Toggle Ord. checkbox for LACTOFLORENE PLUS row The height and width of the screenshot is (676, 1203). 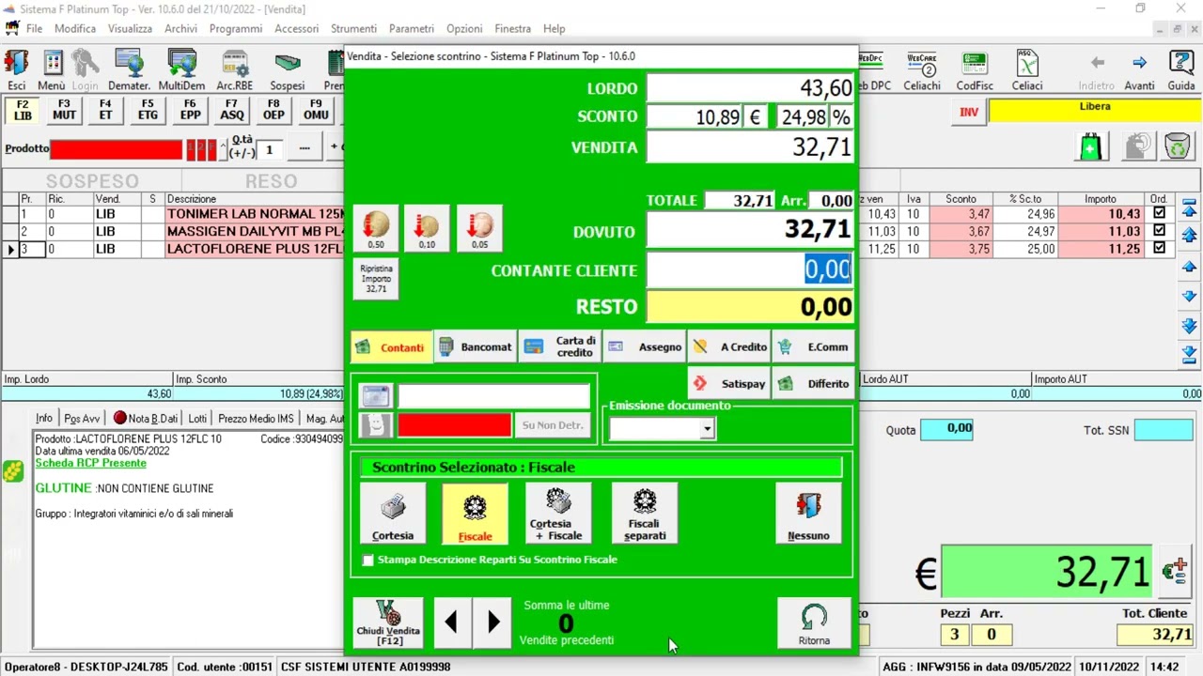(1159, 249)
